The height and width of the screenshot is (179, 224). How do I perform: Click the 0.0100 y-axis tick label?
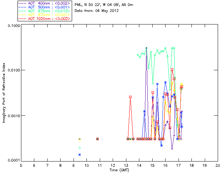[x=13, y=71]
